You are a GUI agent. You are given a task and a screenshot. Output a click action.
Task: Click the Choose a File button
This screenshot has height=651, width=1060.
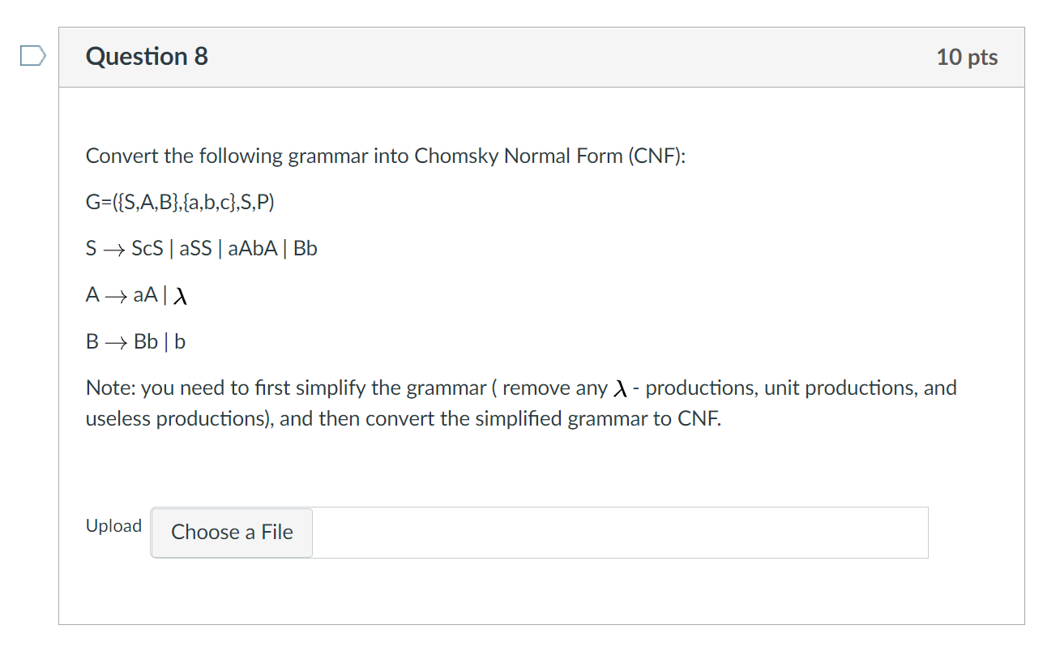[232, 533]
